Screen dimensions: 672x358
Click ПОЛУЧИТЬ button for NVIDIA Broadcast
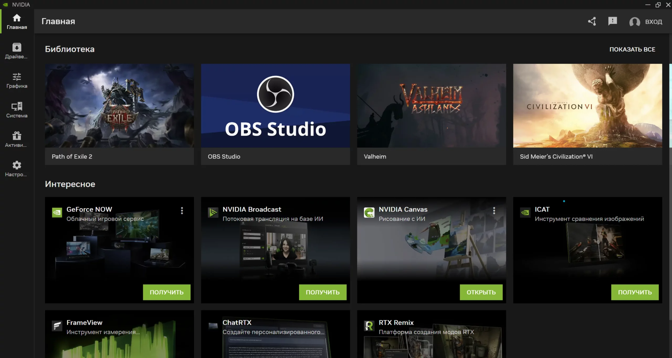(322, 292)
